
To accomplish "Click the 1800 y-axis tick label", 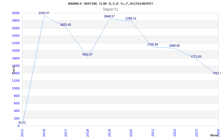I will pos(16,58).
